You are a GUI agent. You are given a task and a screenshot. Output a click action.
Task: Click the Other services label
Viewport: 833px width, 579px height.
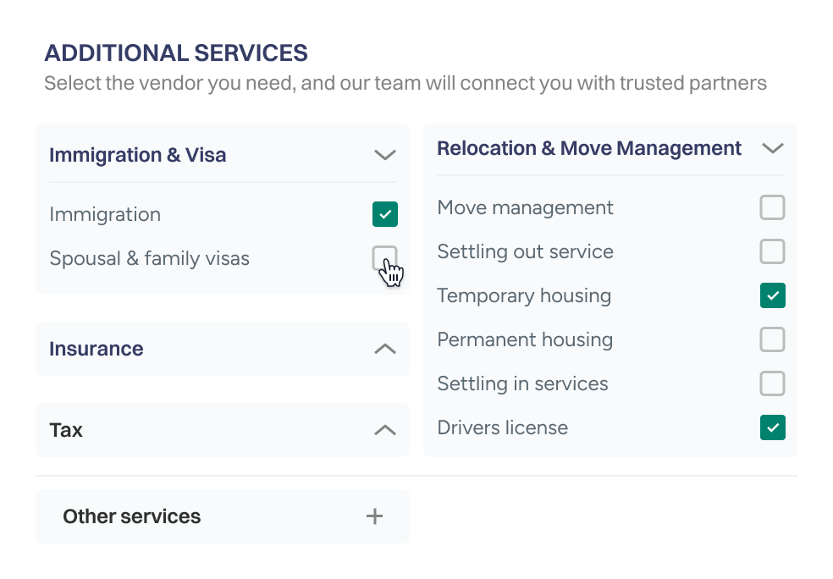tap(132, 516)
